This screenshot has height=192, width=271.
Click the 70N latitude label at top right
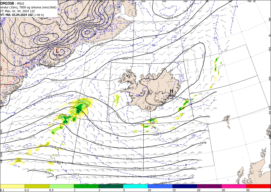pyautogui.click(x=249, y=1)
